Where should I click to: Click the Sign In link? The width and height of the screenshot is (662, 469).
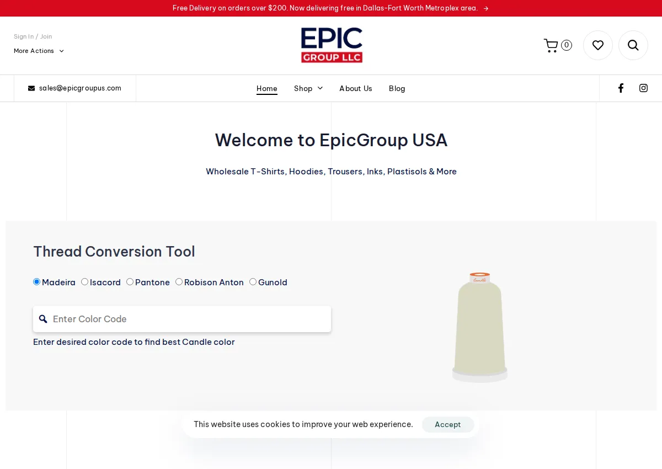[24, 36]
